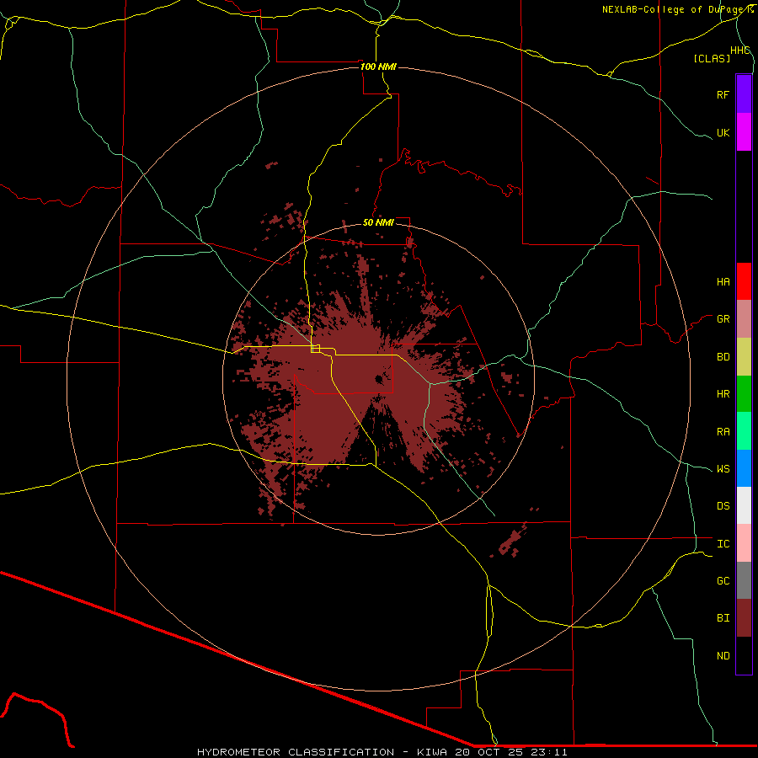This screenshot has height=758, width=758.
Task: Click the HA legend label
Action: coord(723,281)
